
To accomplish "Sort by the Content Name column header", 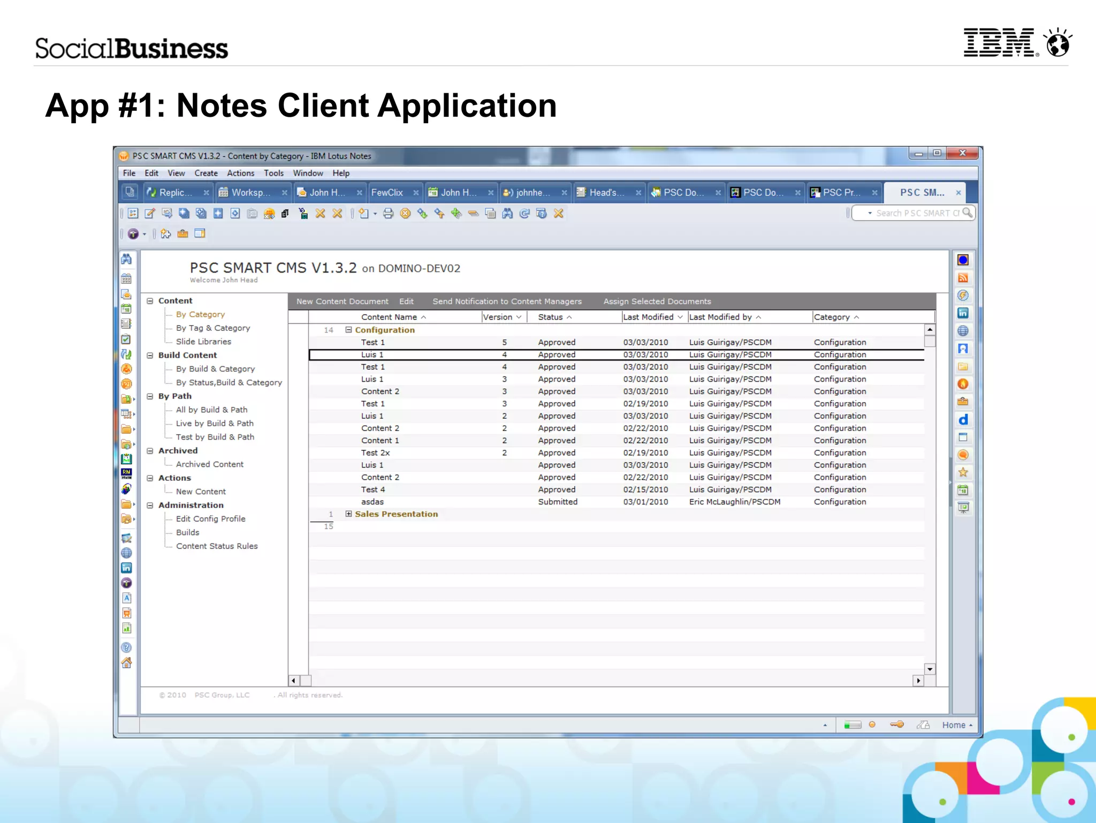I will [394, 317].
